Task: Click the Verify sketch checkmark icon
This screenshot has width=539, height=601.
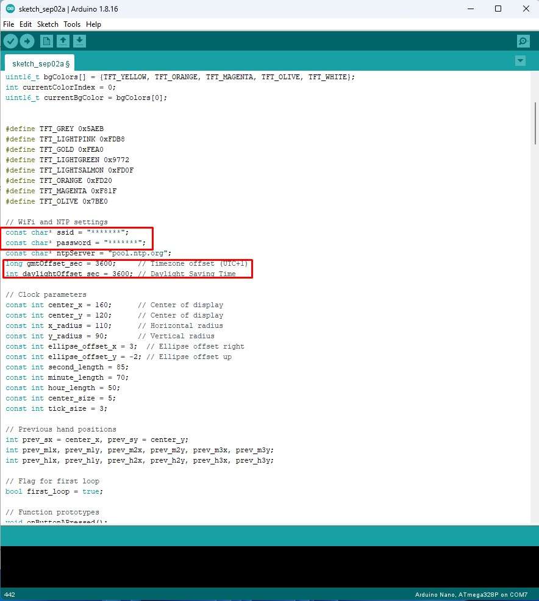Action: point(11,41)
